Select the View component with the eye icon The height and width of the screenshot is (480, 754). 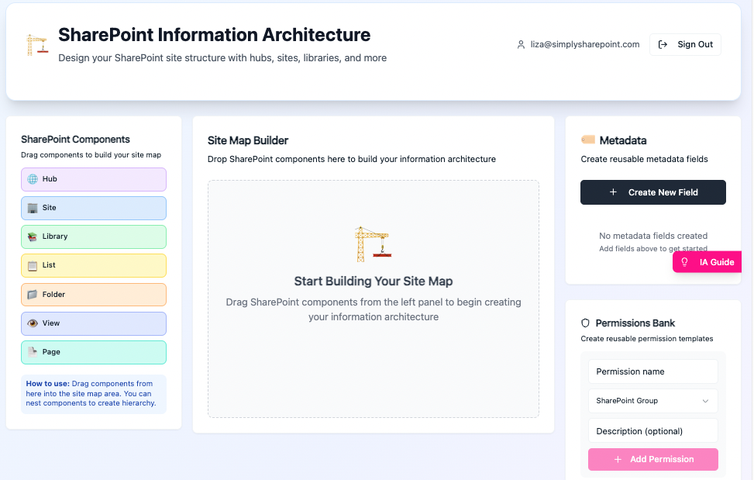click(93, 323)
